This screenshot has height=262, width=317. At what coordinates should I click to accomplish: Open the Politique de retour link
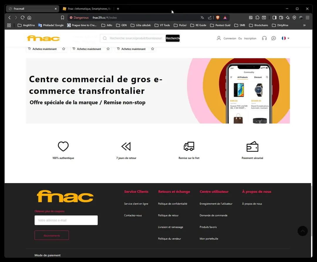coord(168,215)
